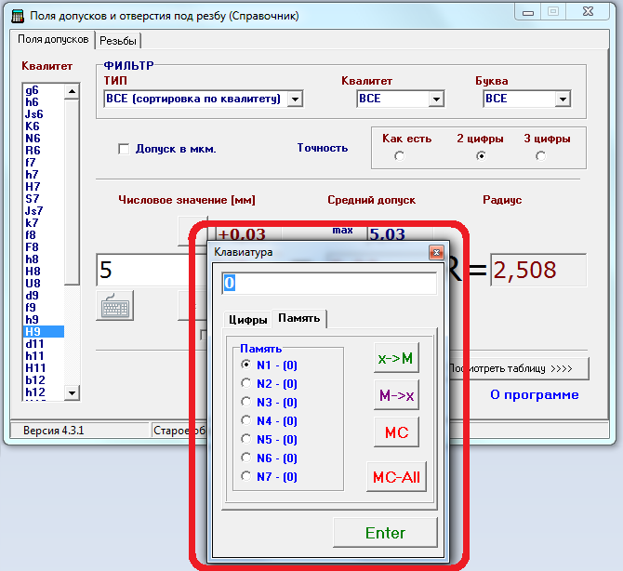Viewport: 623px width, 571px height.
Task: Select memory slot N4
Action: click(245, 420)
